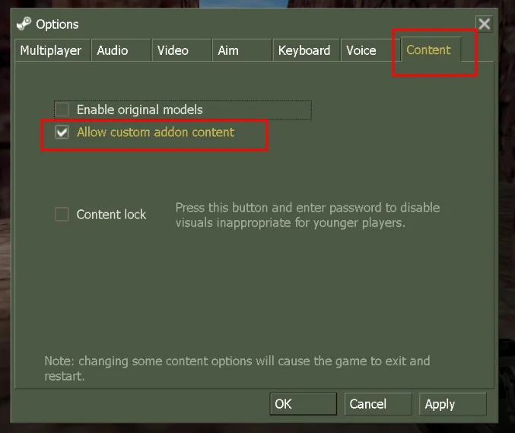Click the 'Options' window title text
Viewport: 515px width, 433px height.
(57, 24)
